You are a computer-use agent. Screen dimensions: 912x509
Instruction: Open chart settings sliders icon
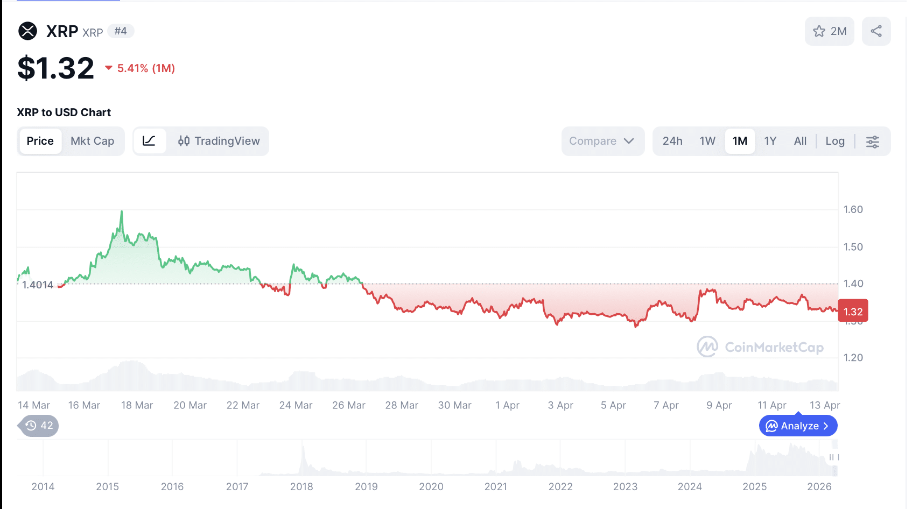click(872, 142)
